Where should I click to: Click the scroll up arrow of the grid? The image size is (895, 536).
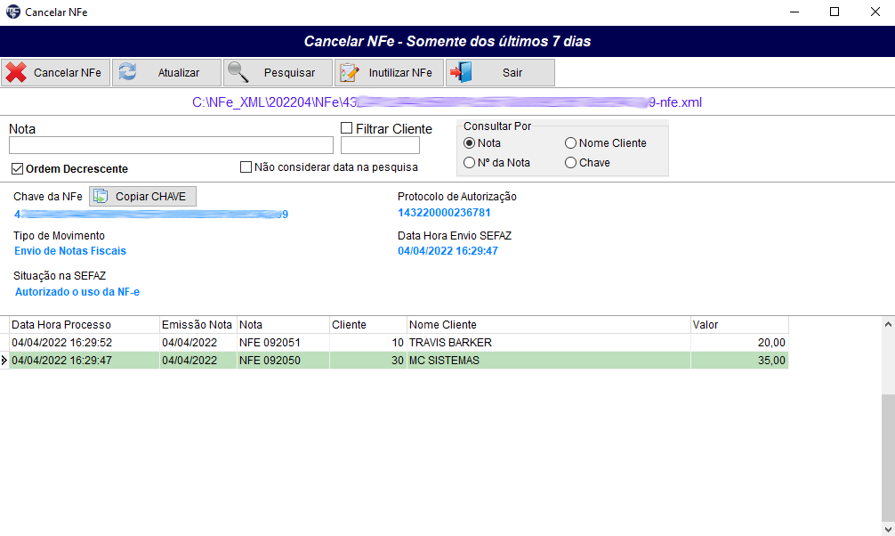point(887,325)
